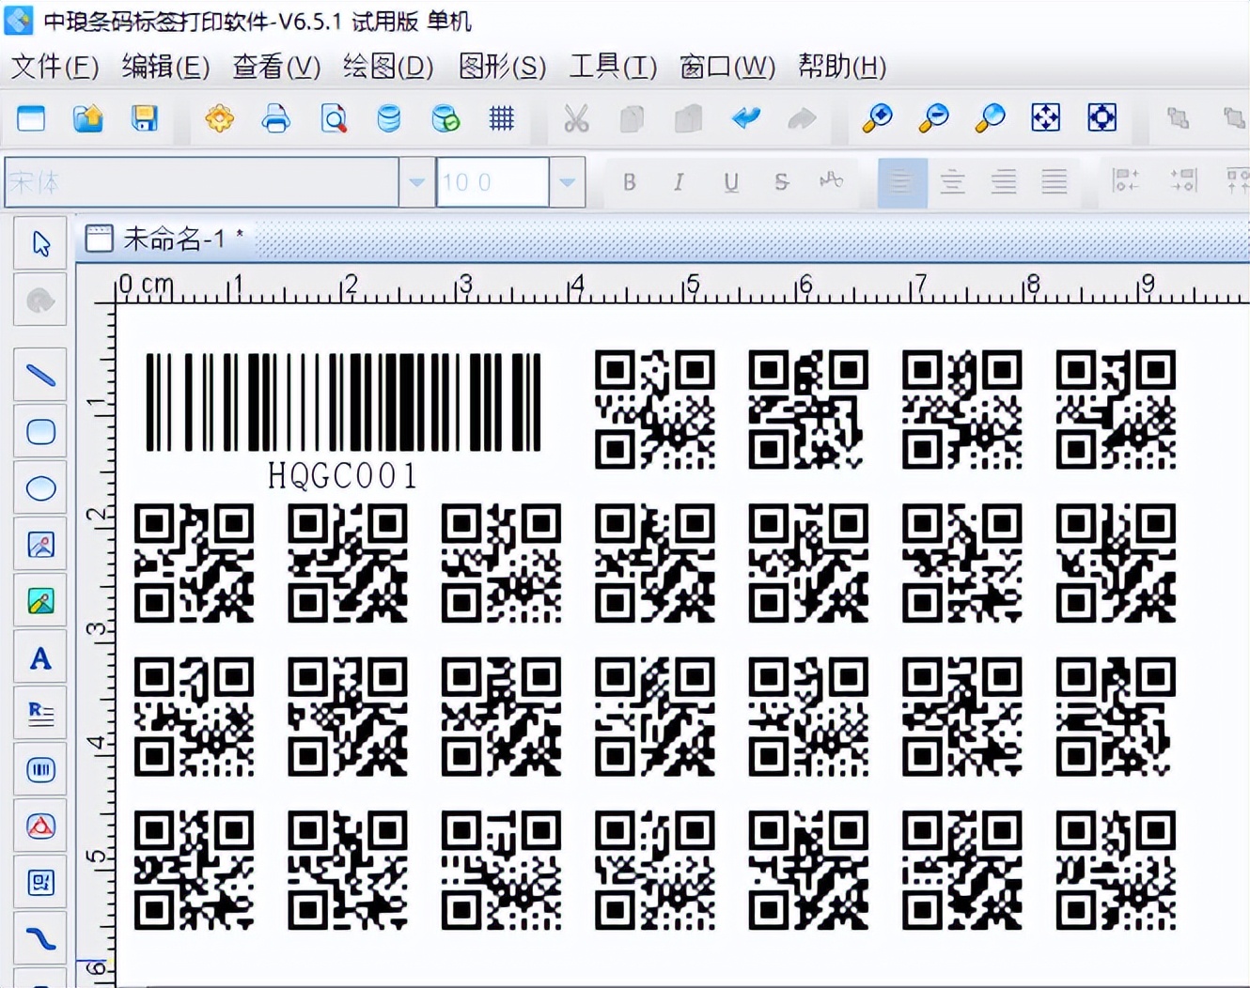The height and width of the screenshot is (988, 1250).
Task: Select right text alignment
Action: pyautogui.click(x=1004, y=182)
